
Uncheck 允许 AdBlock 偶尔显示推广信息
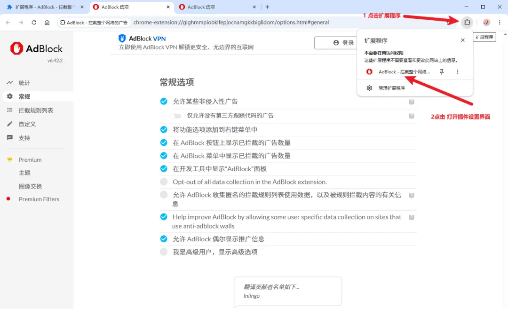(164, 239)
